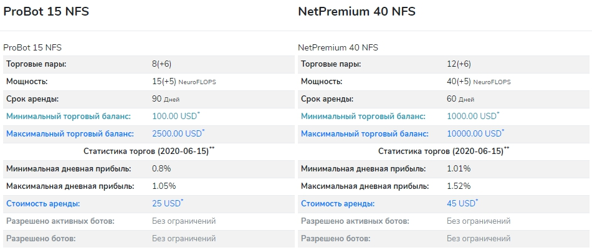Click ProBot 90 days rental term row

pos(149,99)
